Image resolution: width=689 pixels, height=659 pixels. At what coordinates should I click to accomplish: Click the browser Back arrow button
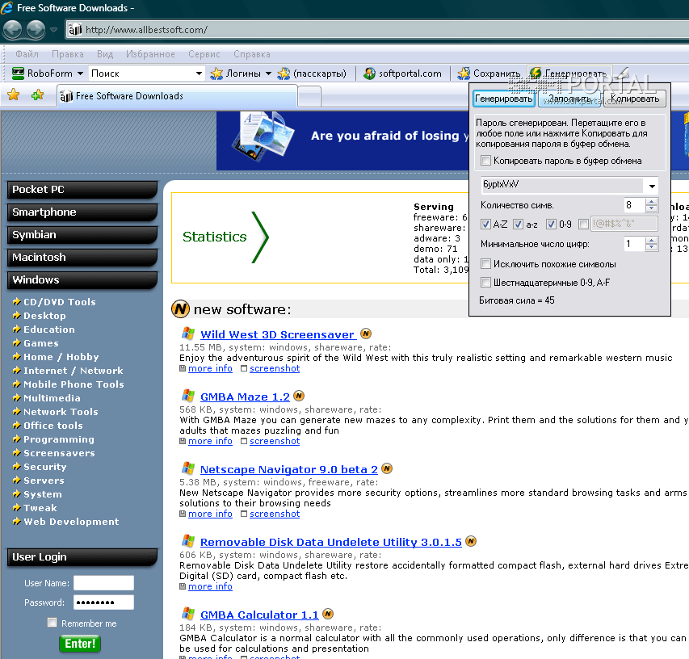(12, 29)
